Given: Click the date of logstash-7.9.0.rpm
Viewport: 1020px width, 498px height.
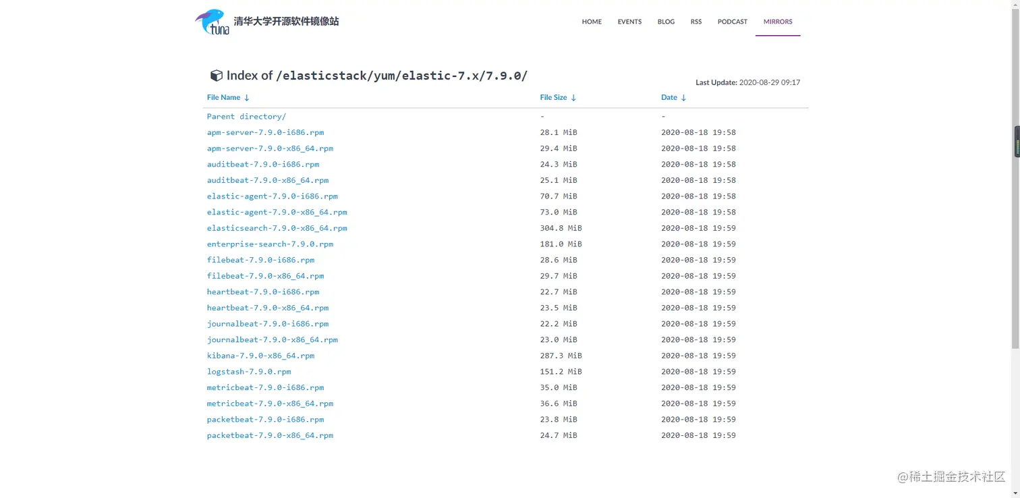Looking at the screenshot, I should (698, 372).
